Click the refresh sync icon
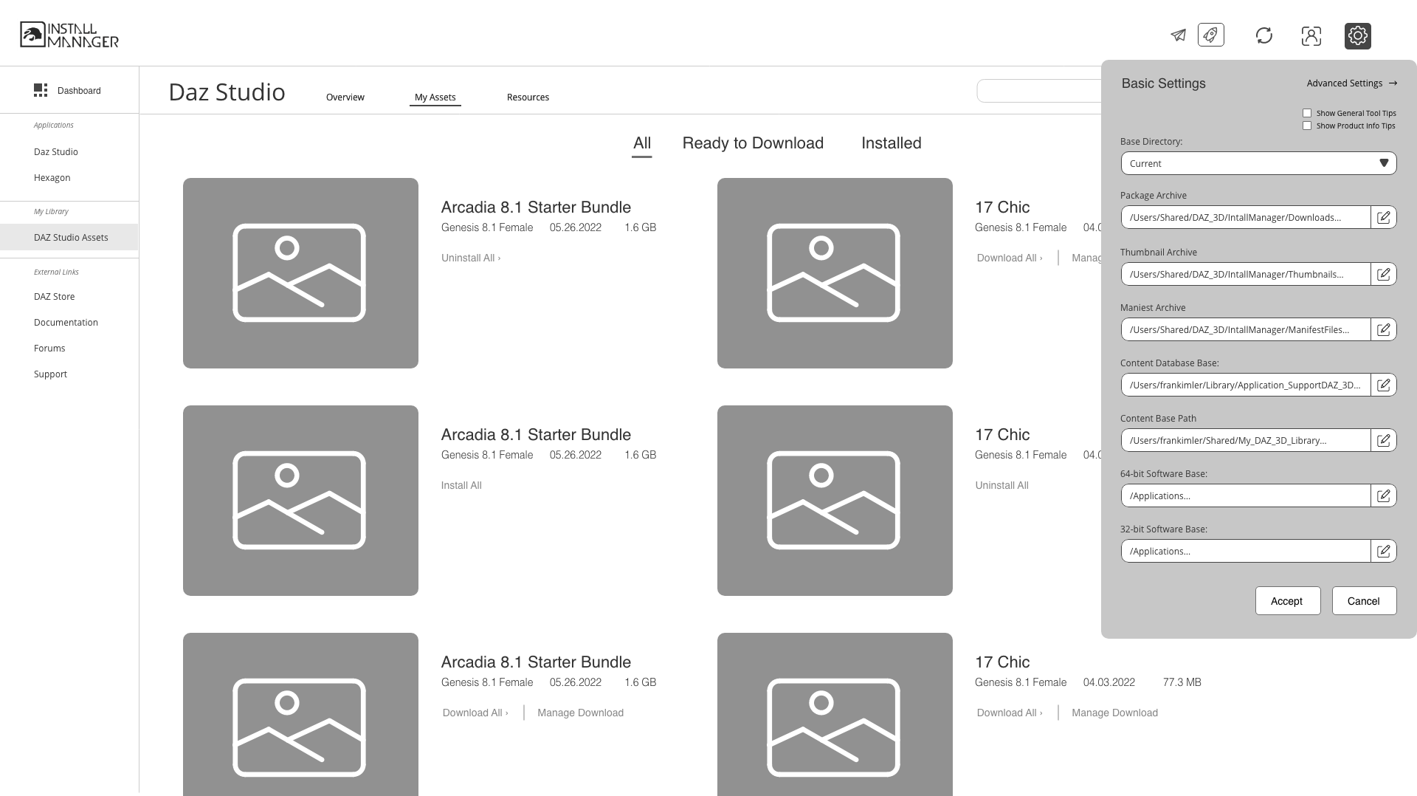The width and height of the screenshot is (1417, 796). (x=1264, y=35)
